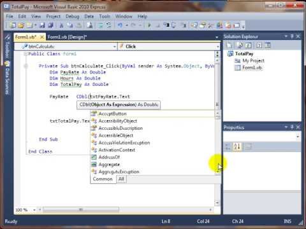Click the Save floppy disk icon
Screen dimensions: 306x229
(x=42, y=25)
